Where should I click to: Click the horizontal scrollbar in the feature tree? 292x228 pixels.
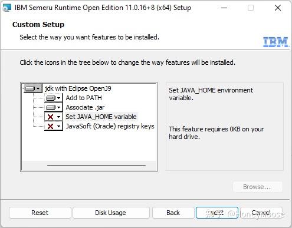(96, 166)
